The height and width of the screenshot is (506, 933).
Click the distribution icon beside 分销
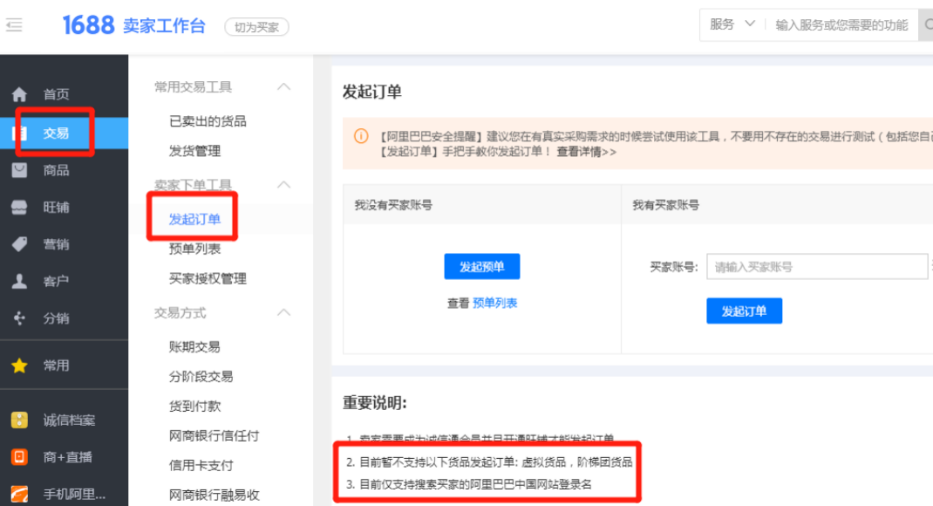[20, 318]
